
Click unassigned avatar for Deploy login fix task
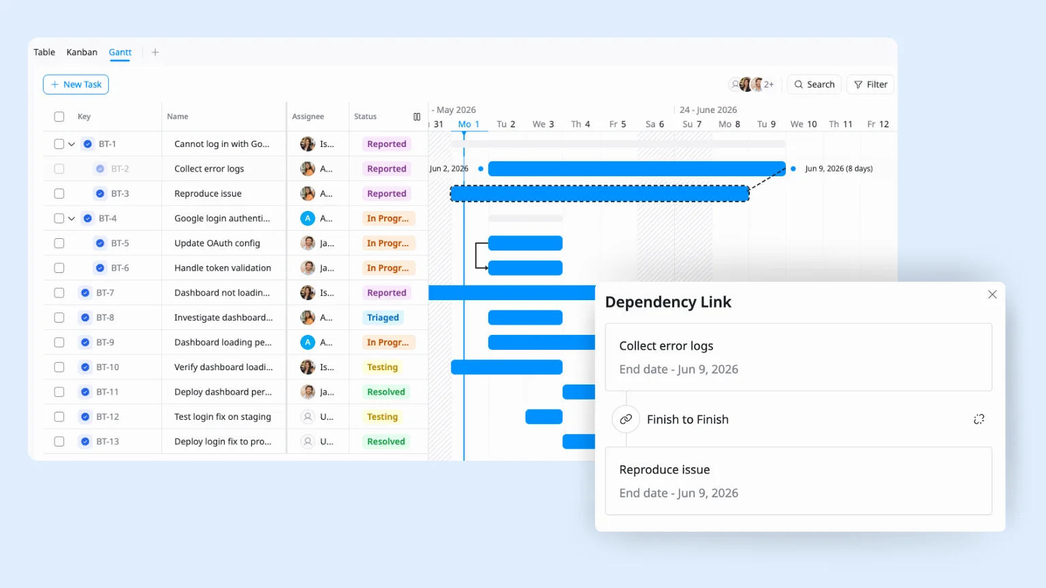point(308,442)
